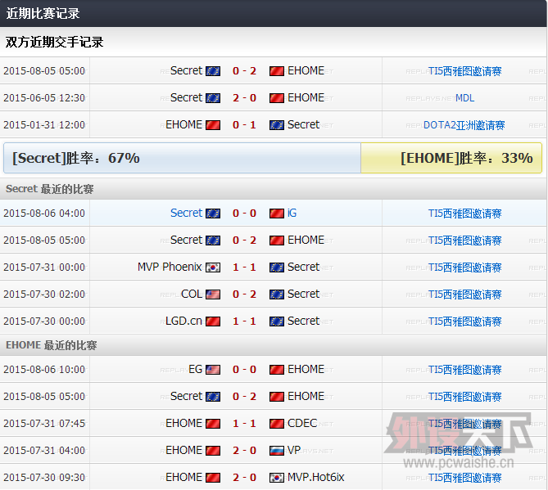548x490 pixels.
Task: Click the Korean flag beside MVP.Hot6ix
Action: pyautogui.click(x=276, y=478)
